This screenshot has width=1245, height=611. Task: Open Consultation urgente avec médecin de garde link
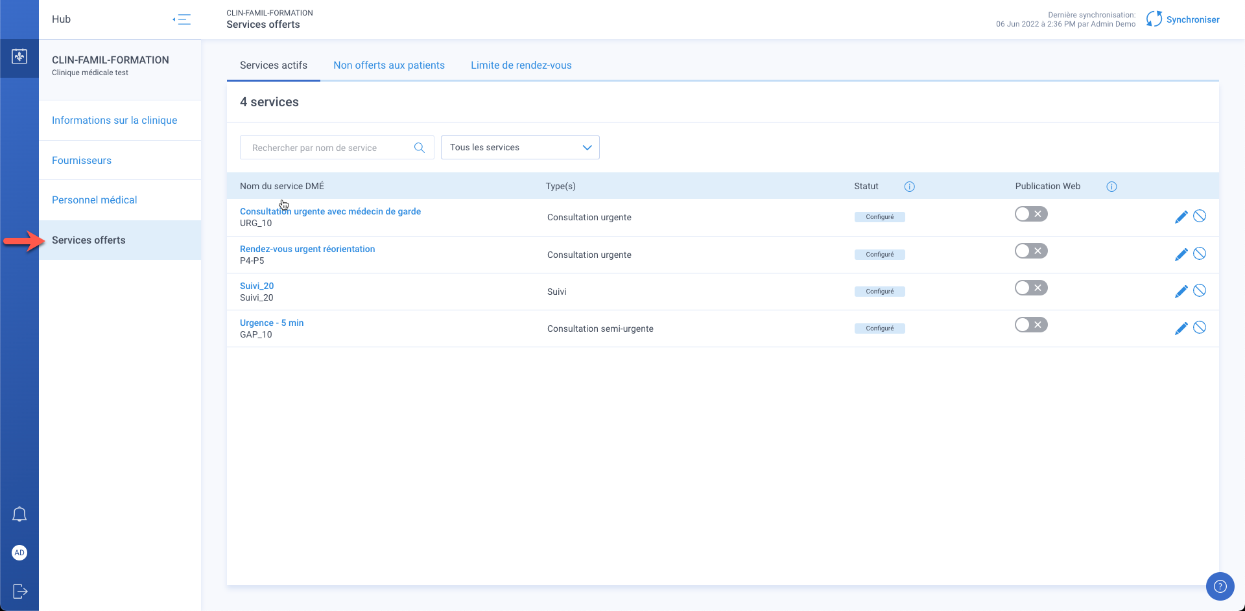point(330,211)
